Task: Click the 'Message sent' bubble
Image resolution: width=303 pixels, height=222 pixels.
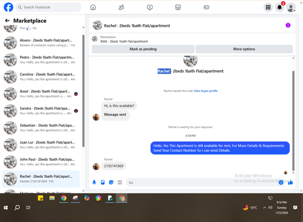Action: click(115, 115)
